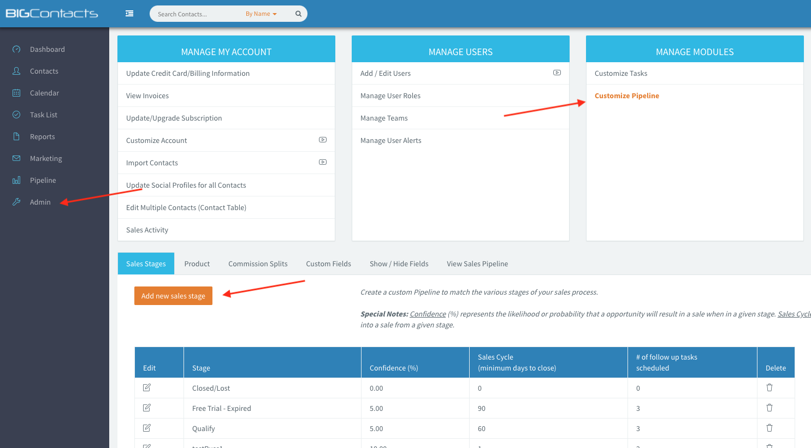This screenshot has width=811, height=448.
Task: Open the Dashboard menu item
Action: (48, 49)
